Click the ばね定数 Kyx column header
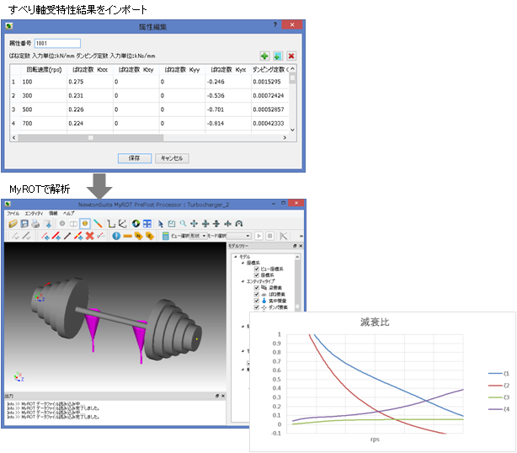This screenshot has width=517, height=453. [x=228, y=70]
